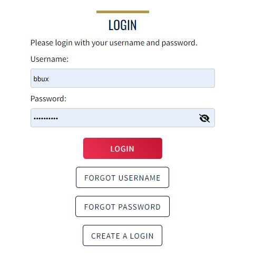The image size is (254, 255).
Task: Focus the Password input field
Action: pos(123,118)
